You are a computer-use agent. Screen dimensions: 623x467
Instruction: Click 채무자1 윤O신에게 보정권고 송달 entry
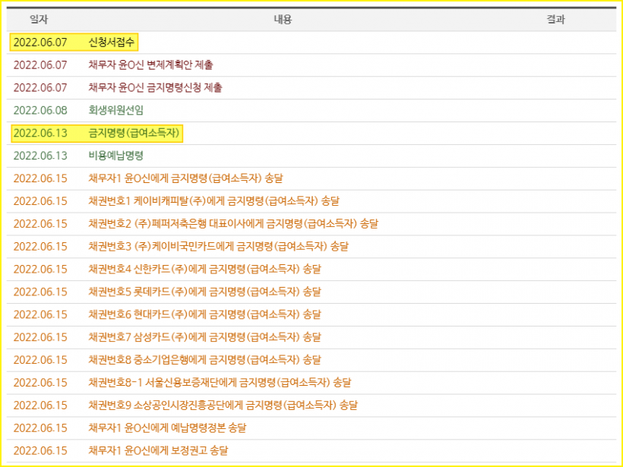pos(158,450)
